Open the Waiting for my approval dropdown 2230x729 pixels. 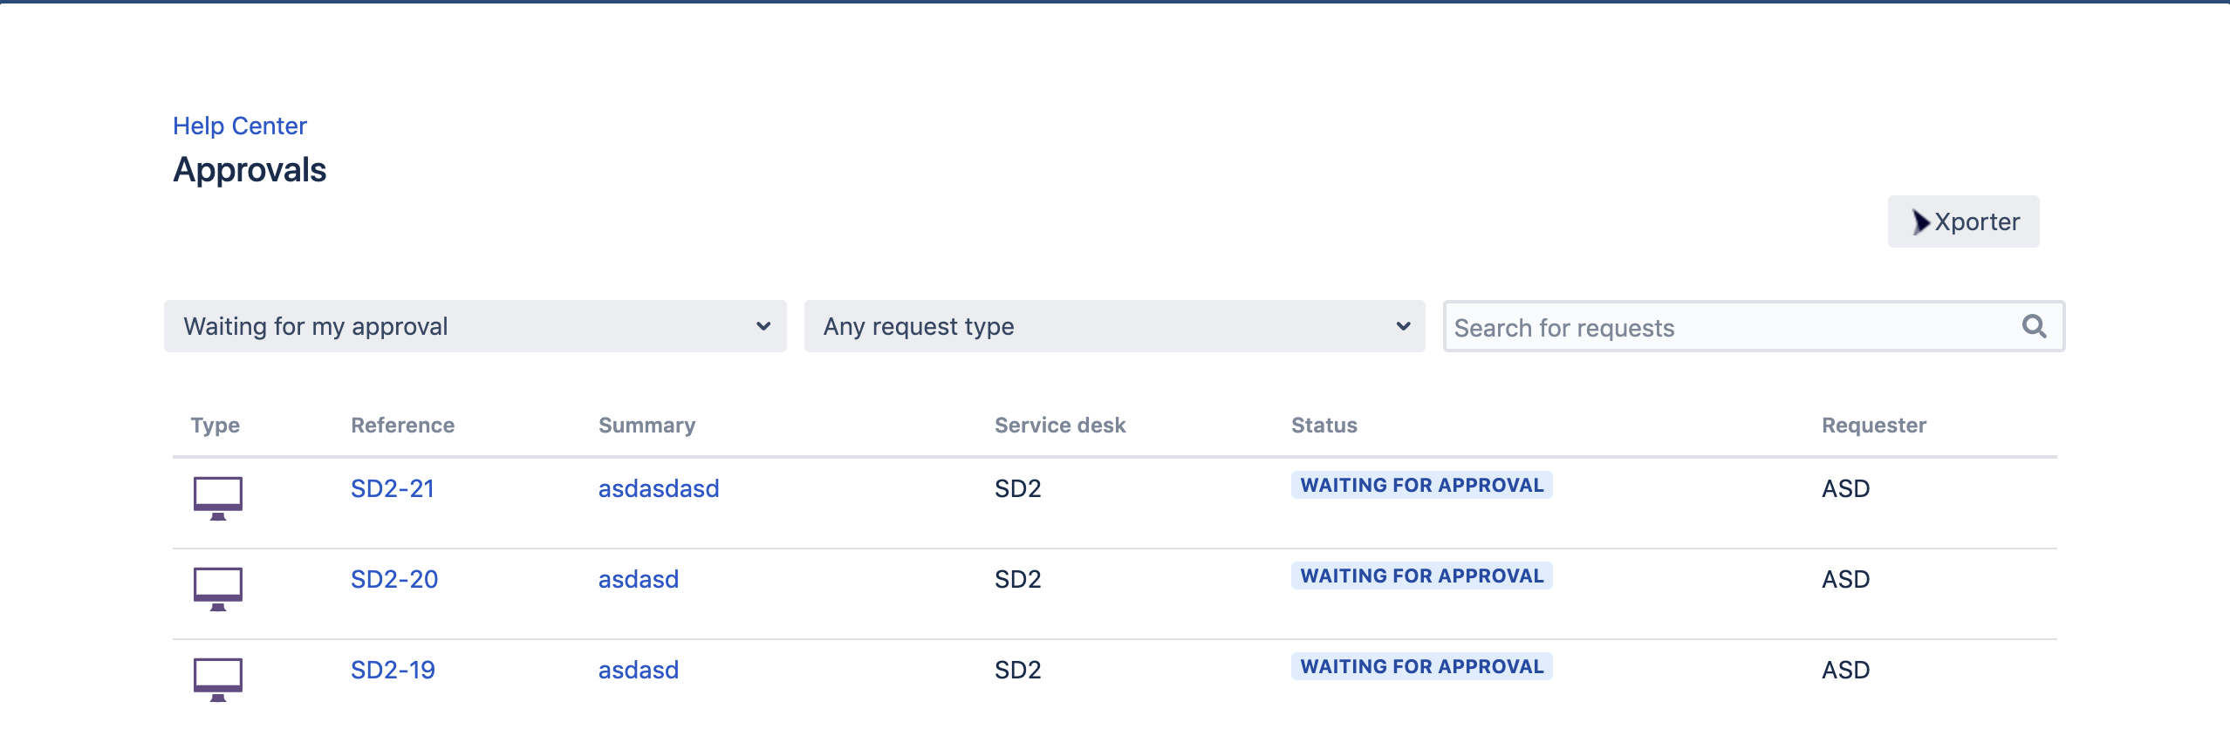pos(475,326)
